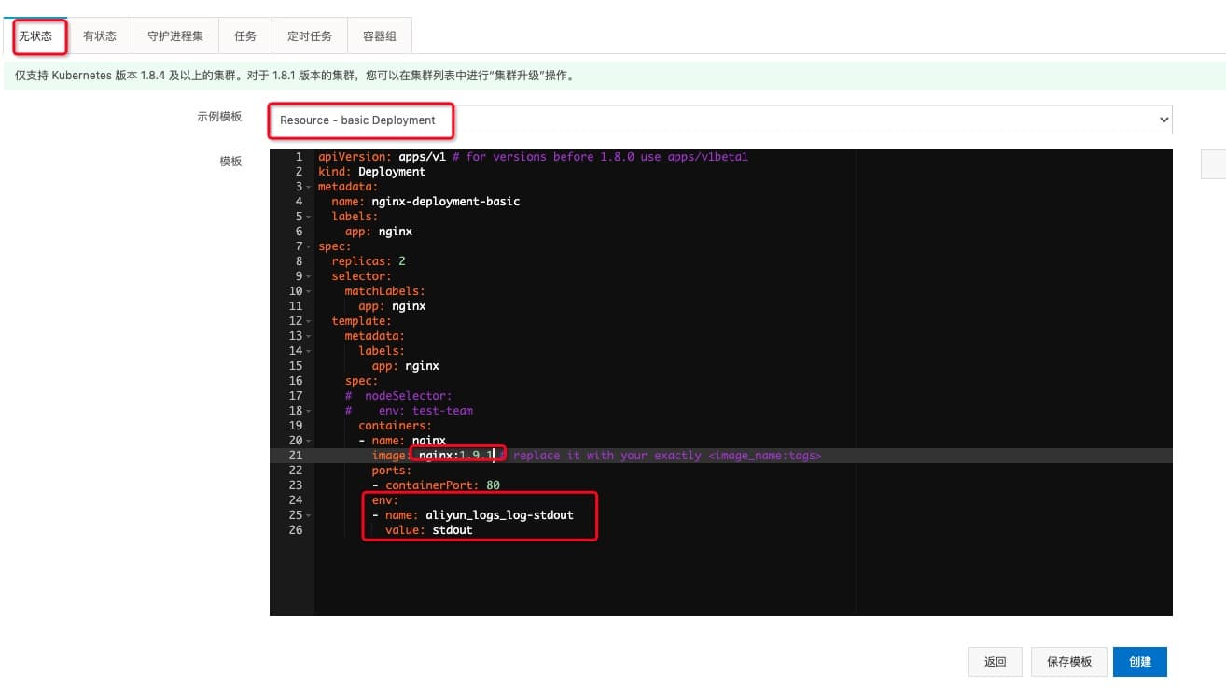The height and width of the screenshot is (689, 1226).
Task: Collapse the matchLabels fold at line 10
Action: click(x=309, y=291)
